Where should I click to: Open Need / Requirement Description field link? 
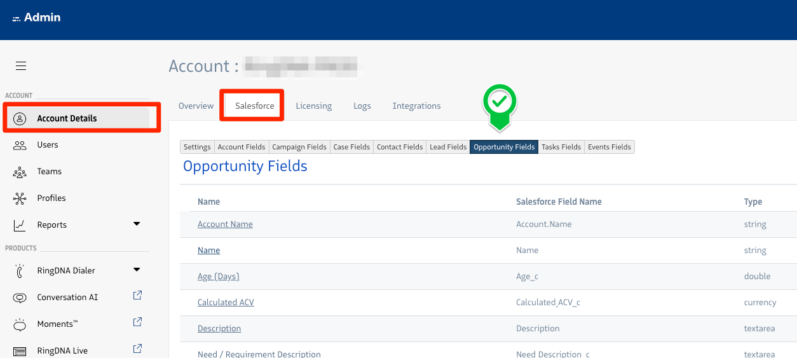(259, 354)
